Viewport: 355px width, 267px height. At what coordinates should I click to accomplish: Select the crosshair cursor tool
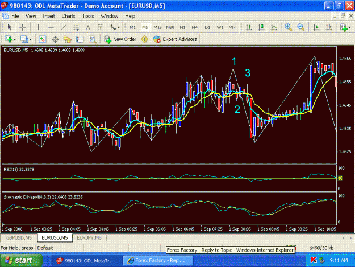pos(22,27)
